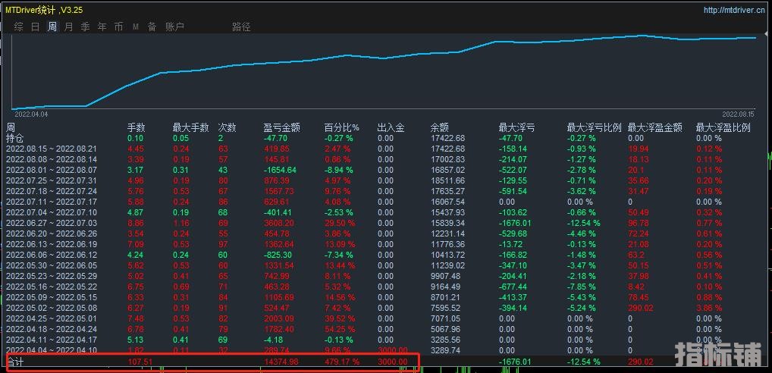Click the 97 trade count cell
Image resolution: width=772 pixels, height=373 pixels.
coord(223,245)
